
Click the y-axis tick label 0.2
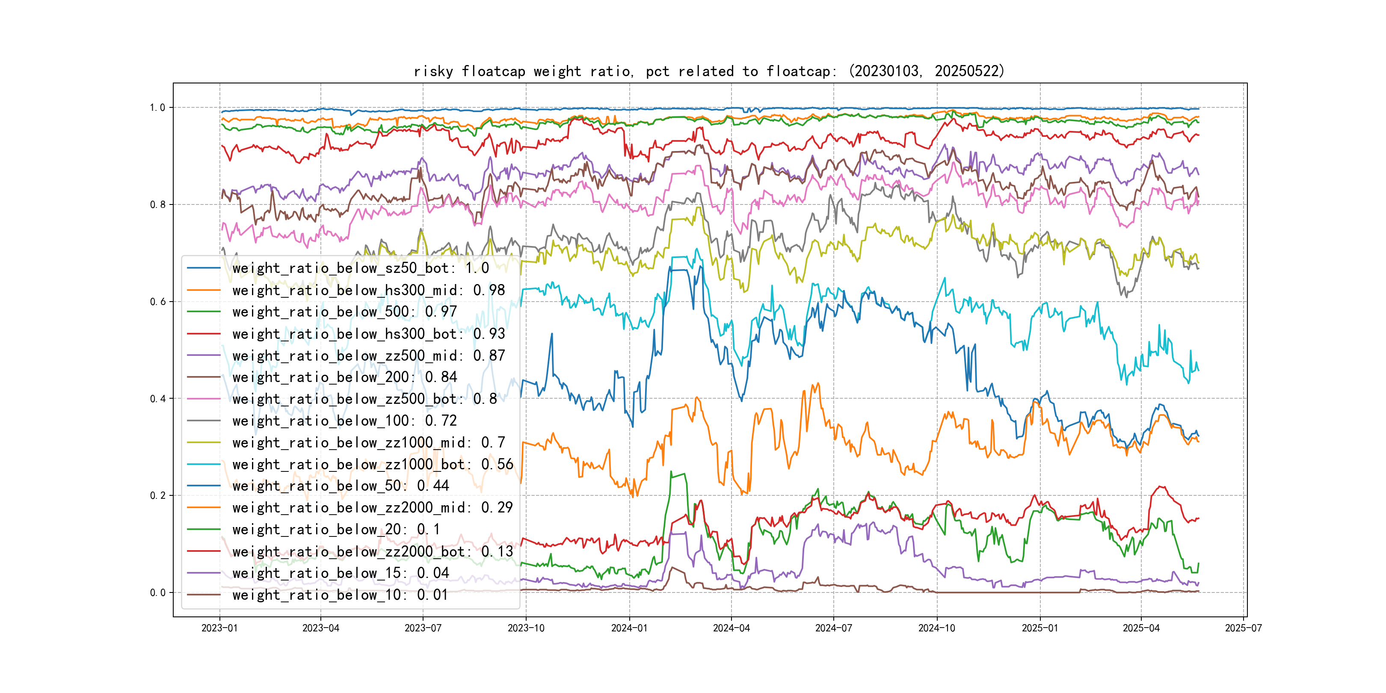pos(158,495)
